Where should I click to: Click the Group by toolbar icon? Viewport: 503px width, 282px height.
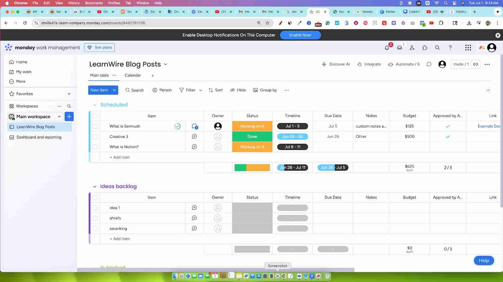265,90
